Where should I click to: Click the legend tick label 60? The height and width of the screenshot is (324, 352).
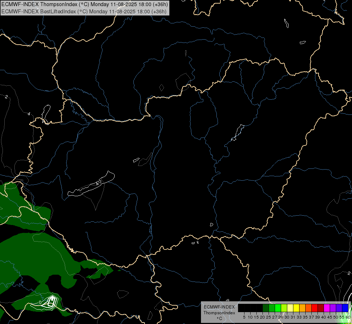point(348,317)
